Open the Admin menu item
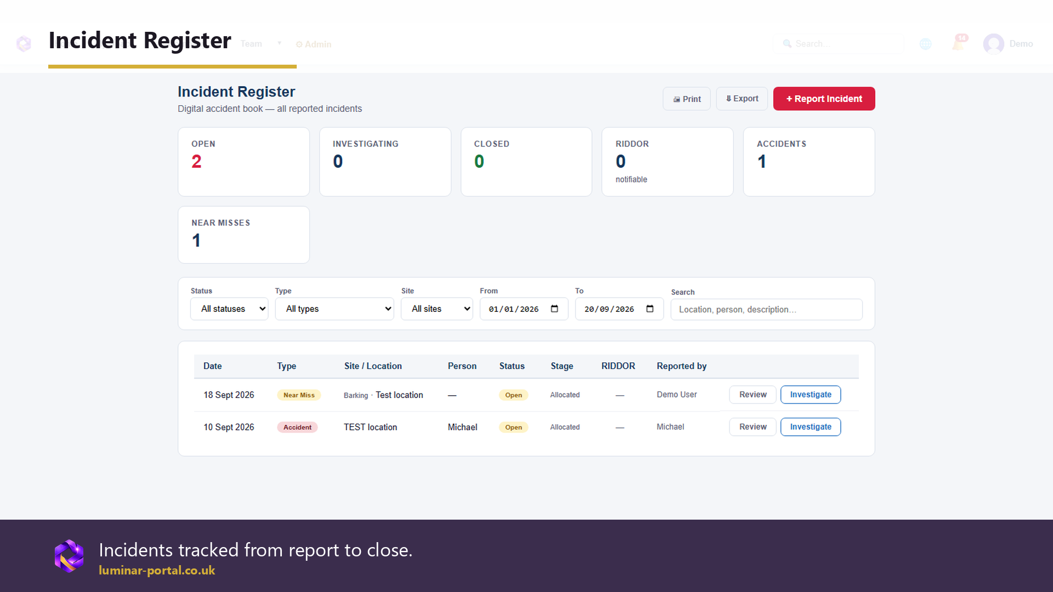 (x=314, y=44)
